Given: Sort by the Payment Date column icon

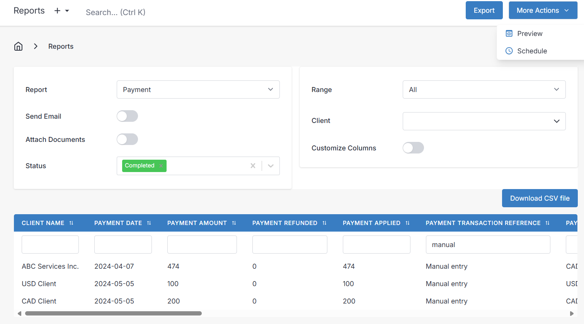Looking at the screenshot, I should [x=149, y=223].
